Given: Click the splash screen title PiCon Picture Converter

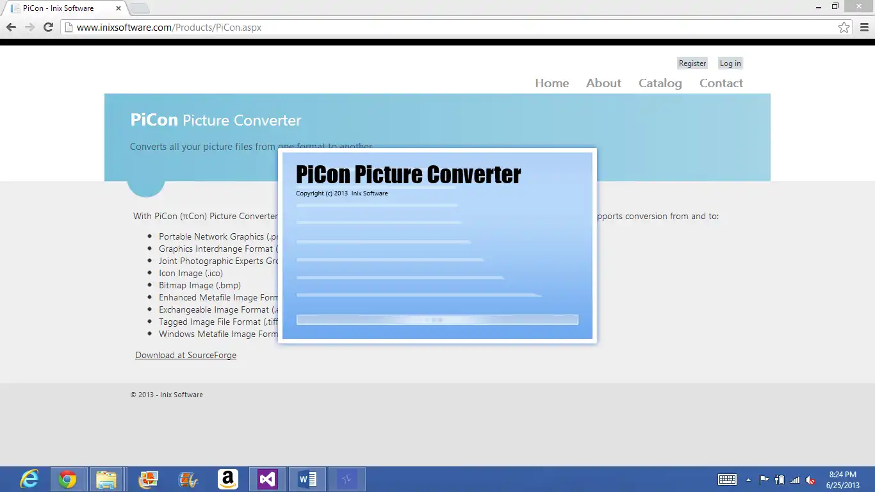Looking at the screenshot, I should pos(409,174).
